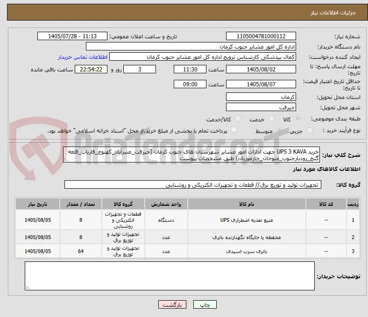Click the باتری سرب اسیدی cell
The height and width of the screenshot is (317, 368).
click(x=247, y=251)
